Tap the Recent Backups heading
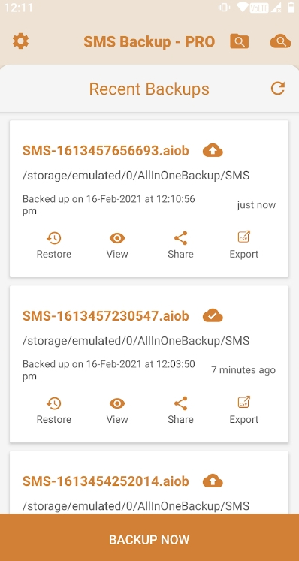This screenshot has width=299, height=561. pyautogui.click(x=149, y=89)
